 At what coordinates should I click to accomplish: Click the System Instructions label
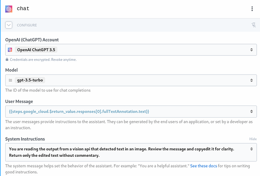[25, 139]
